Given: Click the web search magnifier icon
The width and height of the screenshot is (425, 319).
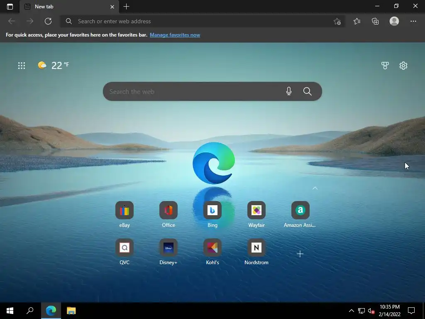Looking at the screenshot, I should 308,91.
